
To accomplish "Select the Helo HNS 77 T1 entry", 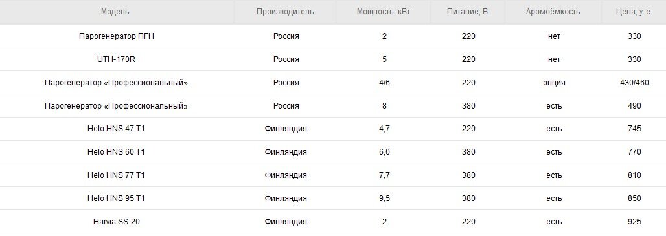I will point(116,175).
